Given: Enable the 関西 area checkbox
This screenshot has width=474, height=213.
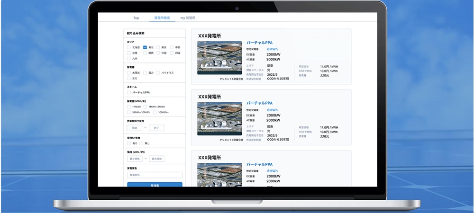Looking at the screenshot, I should point(145,53).
